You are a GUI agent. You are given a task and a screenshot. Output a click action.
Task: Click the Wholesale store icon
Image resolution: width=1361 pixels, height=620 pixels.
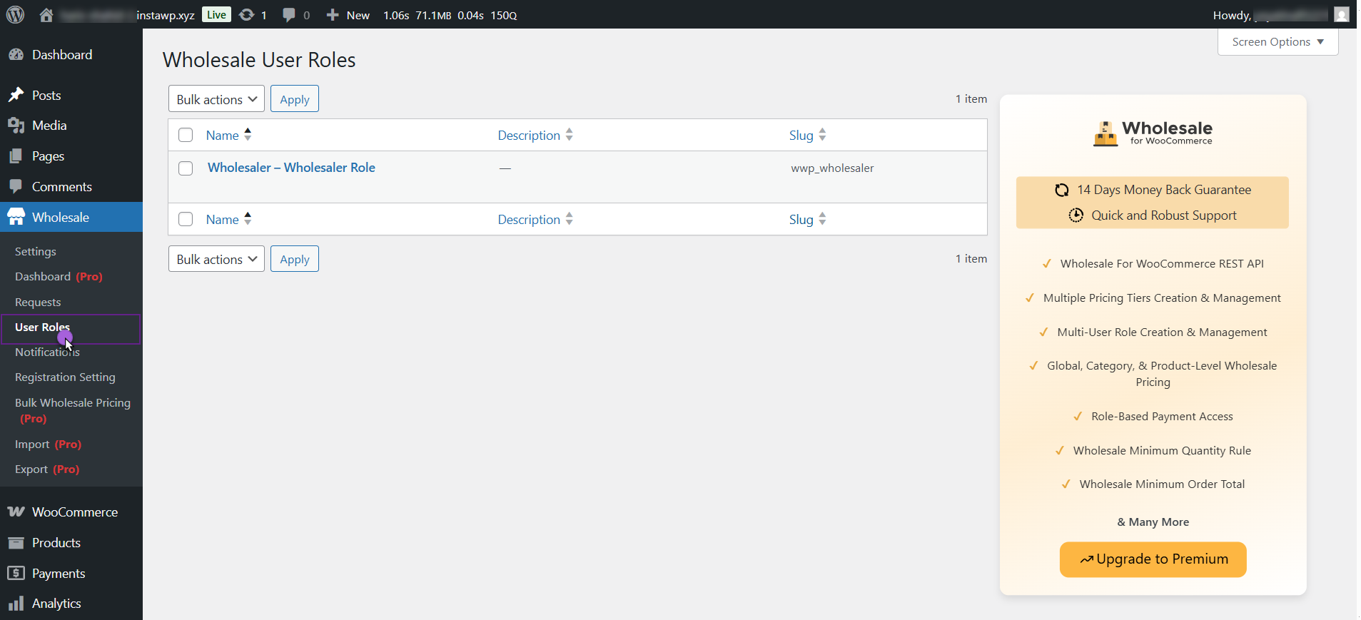(16, 218)
